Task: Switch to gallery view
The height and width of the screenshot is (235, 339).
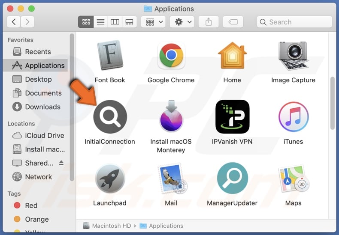Action: point(129,22)
